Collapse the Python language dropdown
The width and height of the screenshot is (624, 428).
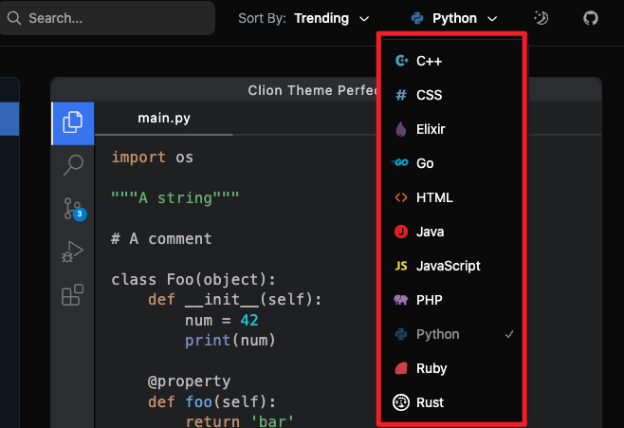[454, 18]
